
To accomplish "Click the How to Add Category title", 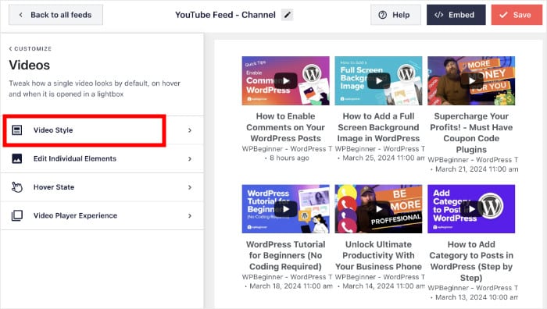I will tap(471, 261).
